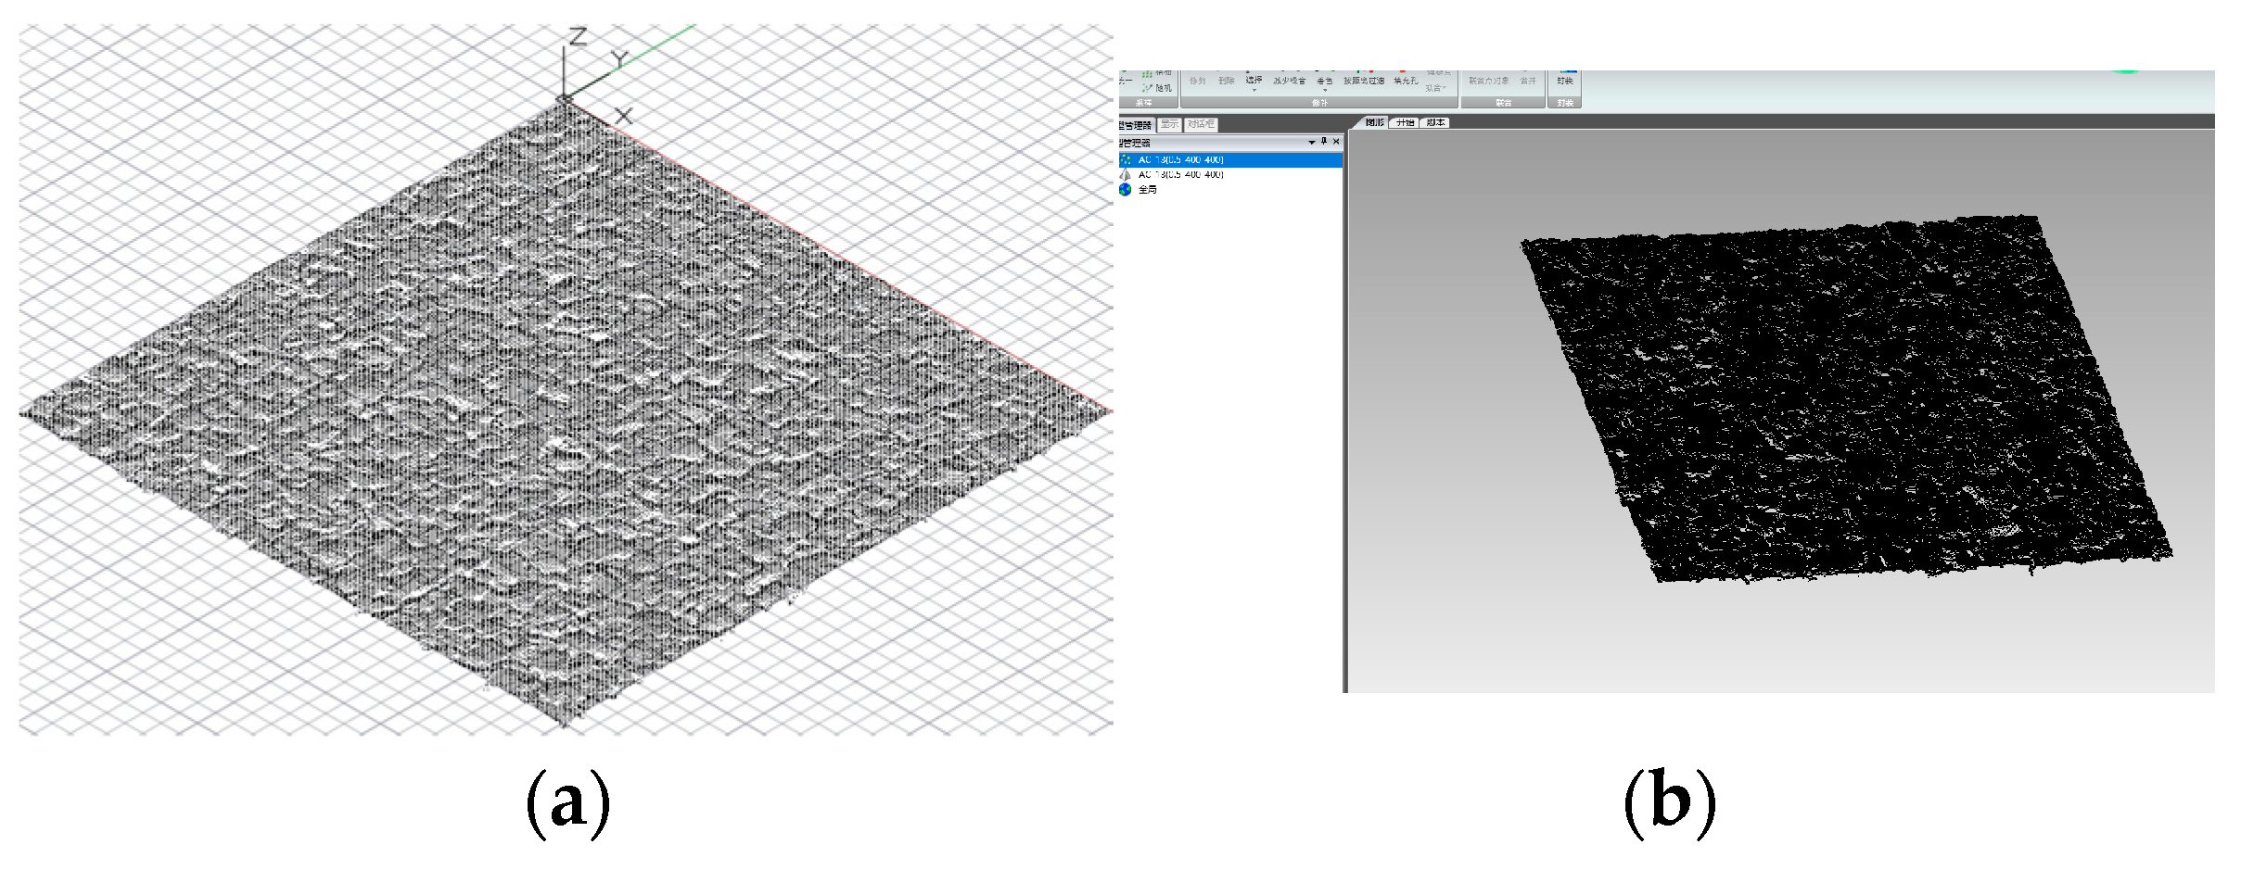
Task: Expand the 拟合 (fit) dropdown
Action: (1435, 88)
